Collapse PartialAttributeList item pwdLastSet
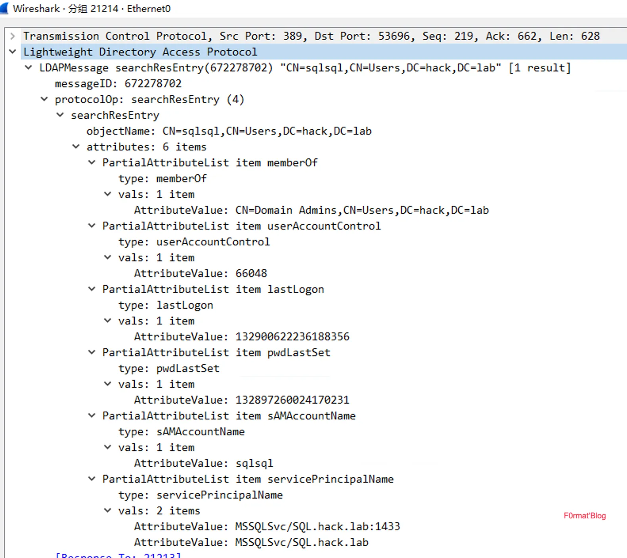Screen dimensions: 627x558 coord(92,353)
